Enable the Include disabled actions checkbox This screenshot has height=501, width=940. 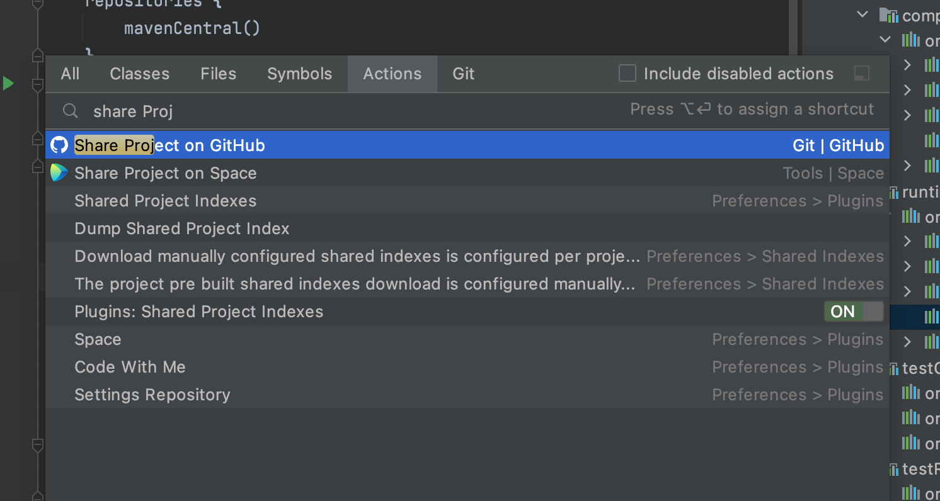[628, 74]
